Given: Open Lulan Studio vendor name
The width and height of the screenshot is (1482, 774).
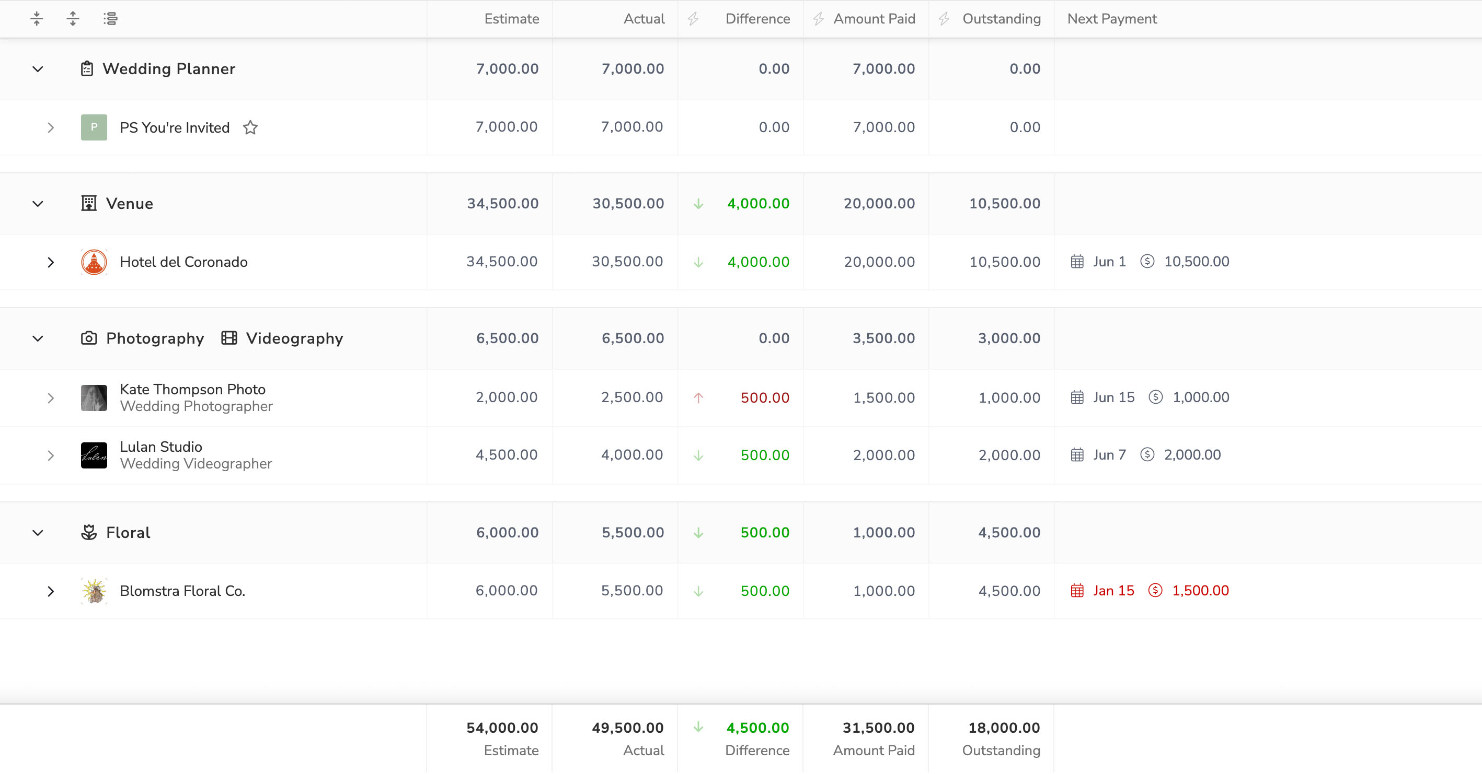Looking at the screenshot, I should point(160,447).
